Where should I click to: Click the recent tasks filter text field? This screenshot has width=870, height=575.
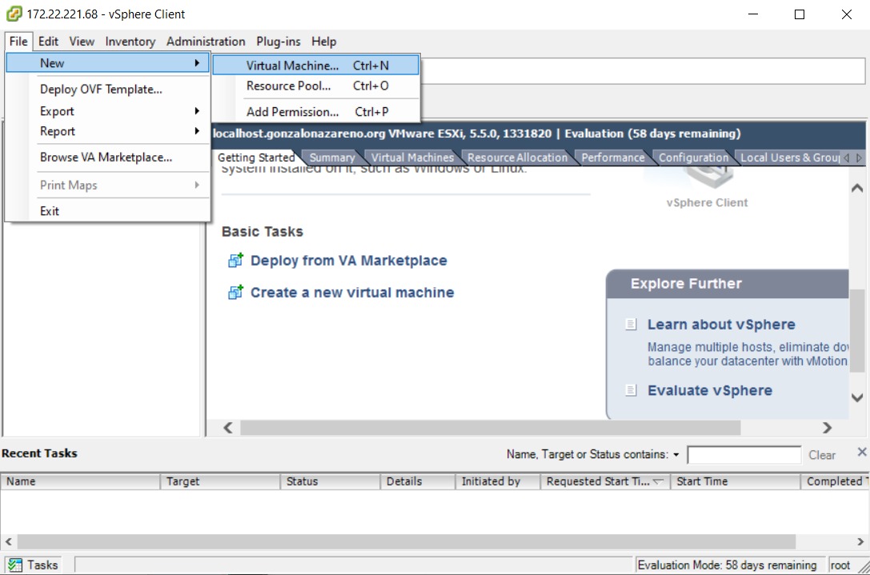(x=744, y=455)
